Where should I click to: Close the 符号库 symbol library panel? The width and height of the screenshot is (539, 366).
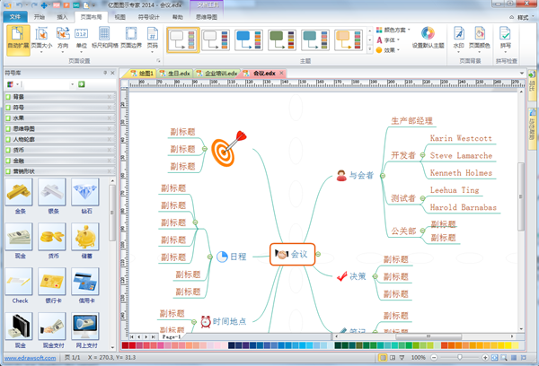[112, 73]
